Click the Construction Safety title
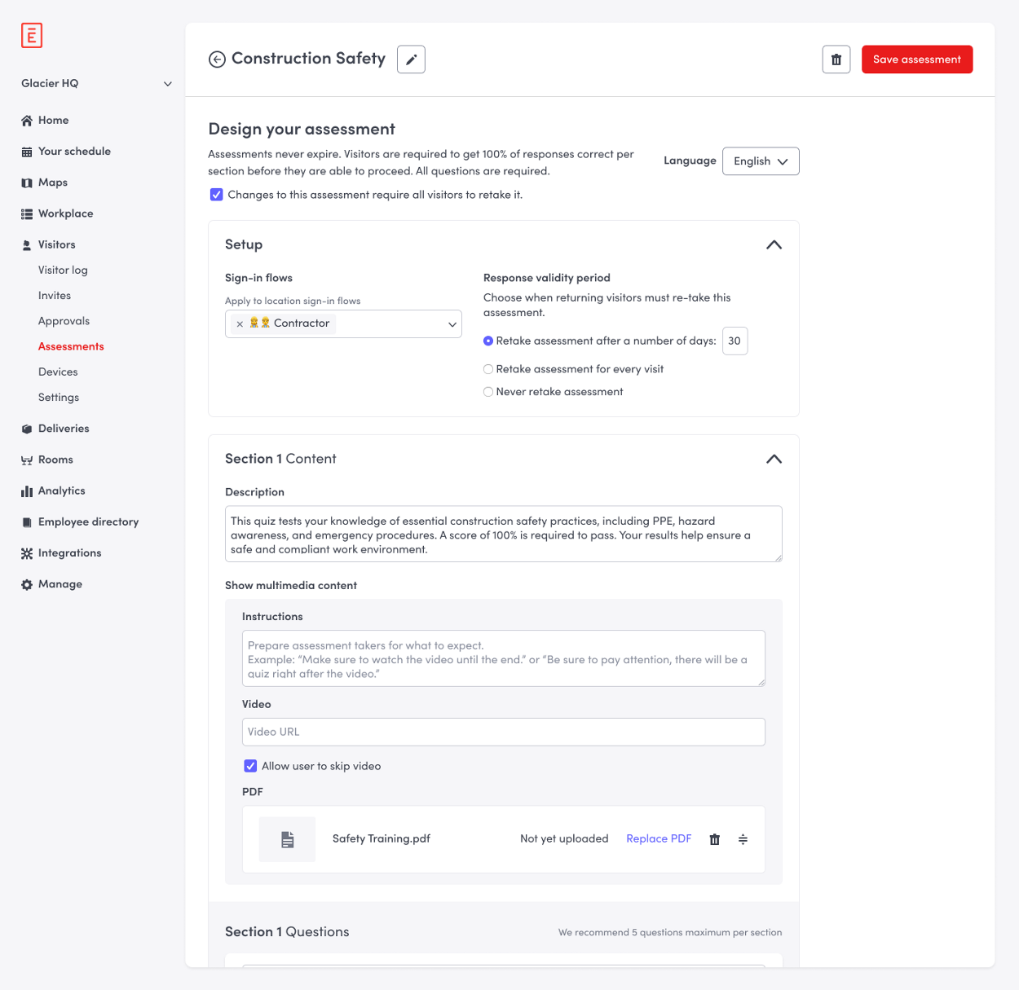Image resolution: width=1019 pixels, height=990 pixels. tap(308, 59)
